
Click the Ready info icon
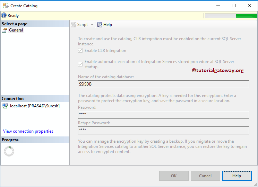point(4,16)
